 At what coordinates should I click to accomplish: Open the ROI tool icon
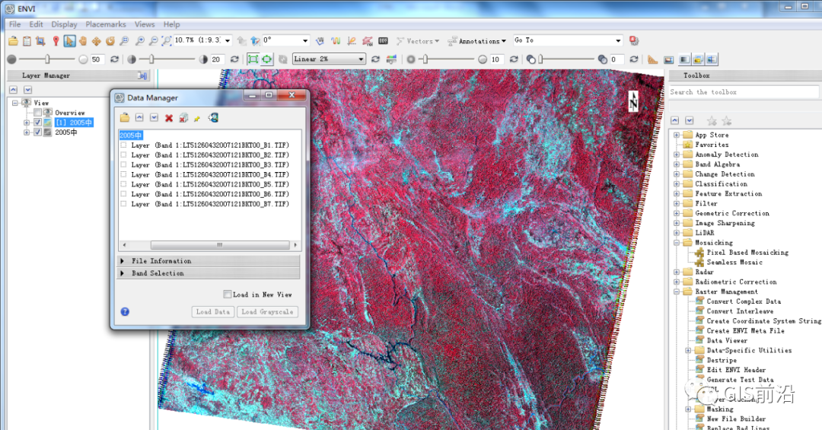coord(368,41)
